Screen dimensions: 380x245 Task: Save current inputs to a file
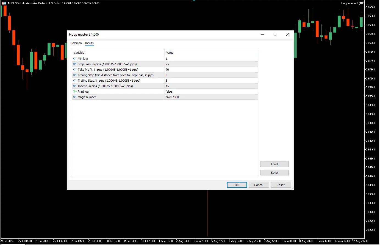[274, 173]
